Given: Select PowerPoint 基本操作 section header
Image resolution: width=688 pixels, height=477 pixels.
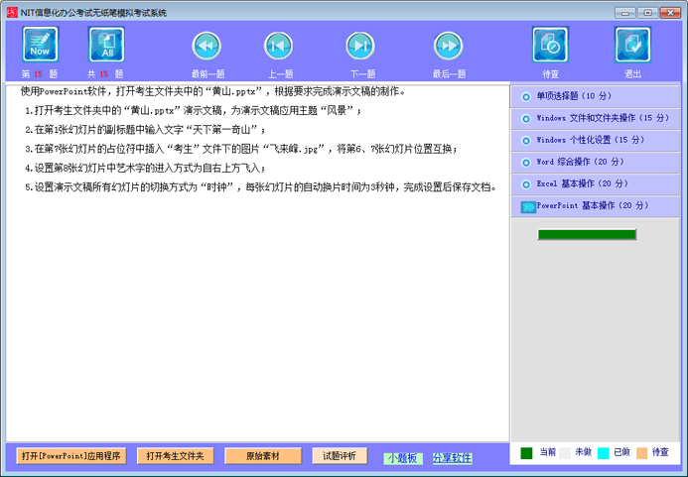Looking at the screenshot, I should pyautogui.click(x=595, y=206).
